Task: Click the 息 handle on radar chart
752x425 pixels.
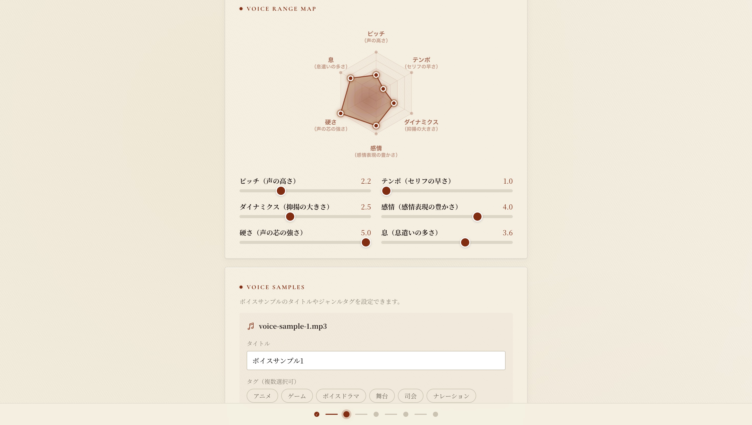Action: pos(351,78)
